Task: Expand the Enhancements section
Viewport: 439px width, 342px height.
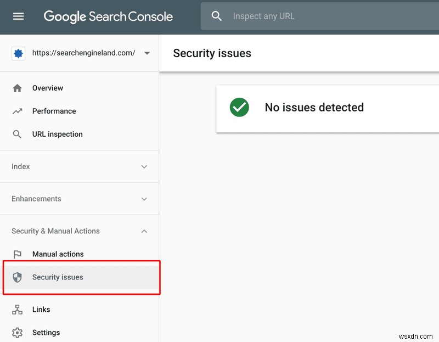Action: pos(144,199)
